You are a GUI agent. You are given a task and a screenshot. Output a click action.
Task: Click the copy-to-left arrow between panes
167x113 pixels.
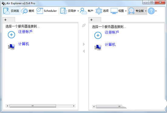84,51
